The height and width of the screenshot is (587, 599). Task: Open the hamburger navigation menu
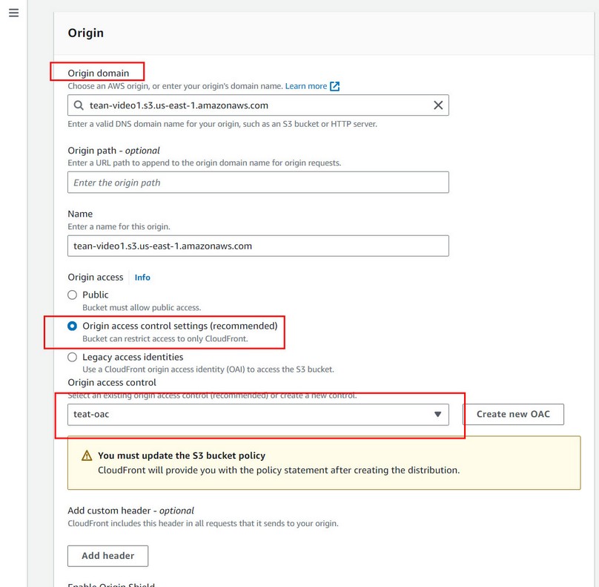13,13
